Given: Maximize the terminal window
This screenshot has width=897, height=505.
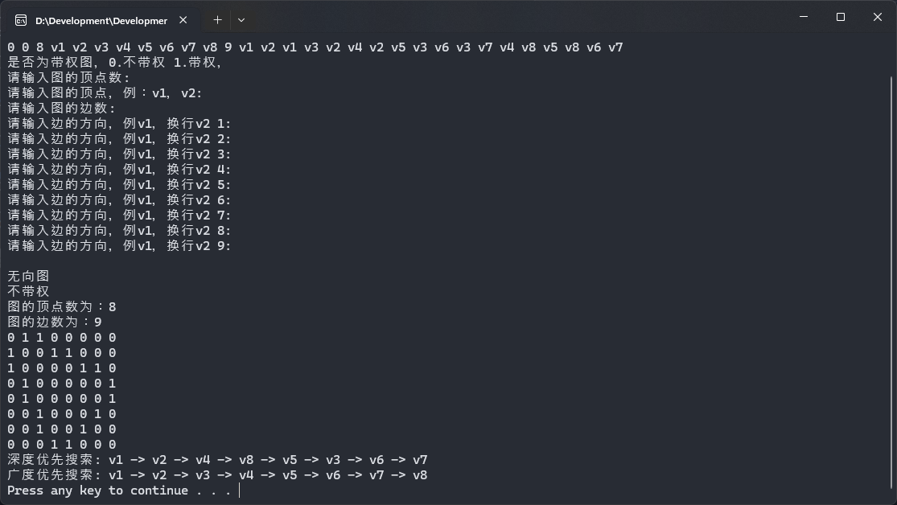Looking at the screenshot, I should coord(840,17).
